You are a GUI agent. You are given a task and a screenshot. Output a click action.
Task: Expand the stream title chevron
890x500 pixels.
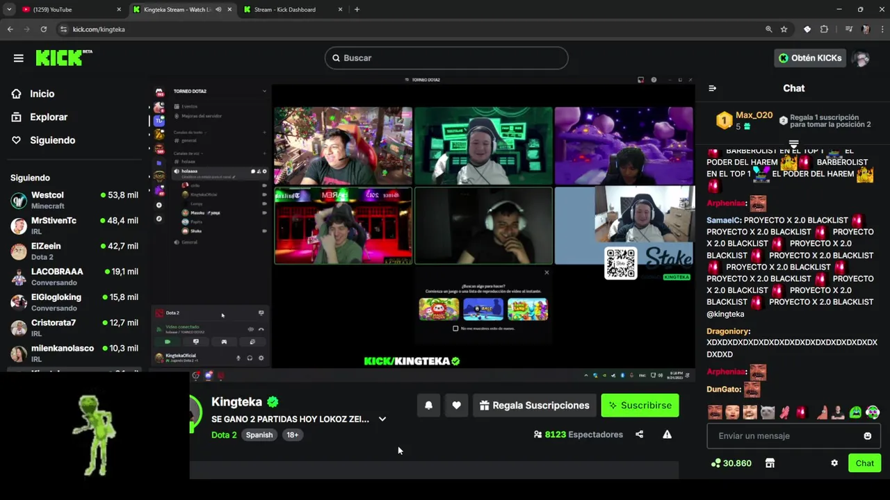coord(382,419)
